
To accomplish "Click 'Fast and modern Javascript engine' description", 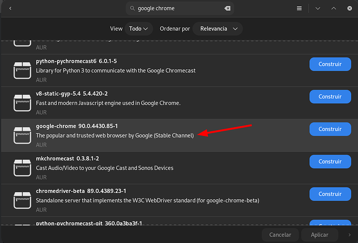I will 108,103.
